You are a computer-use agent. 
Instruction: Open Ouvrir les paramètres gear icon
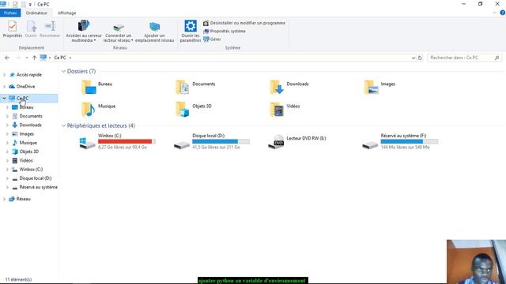pos(191,26)
